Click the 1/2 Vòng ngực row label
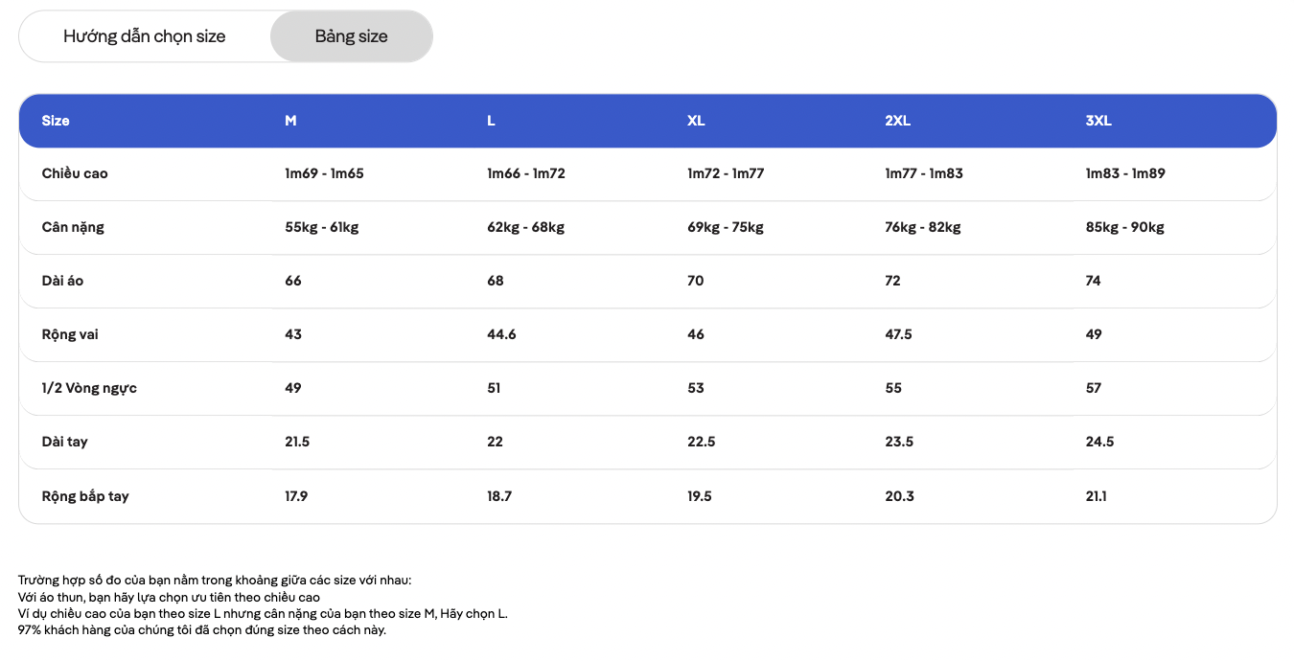The height and width of the screenshot is (661, 1294). tap(89, 388)
